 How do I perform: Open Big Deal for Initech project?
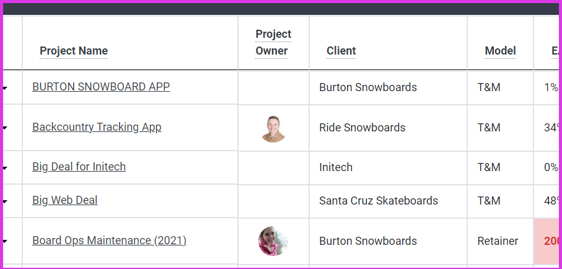[x=79, y=167]
